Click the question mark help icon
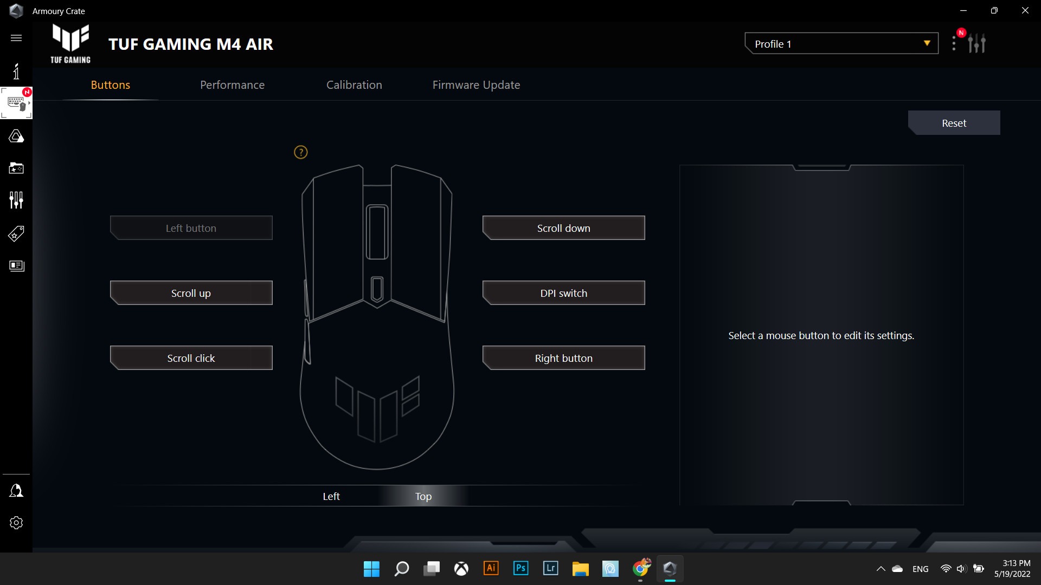 click(301, 152)
